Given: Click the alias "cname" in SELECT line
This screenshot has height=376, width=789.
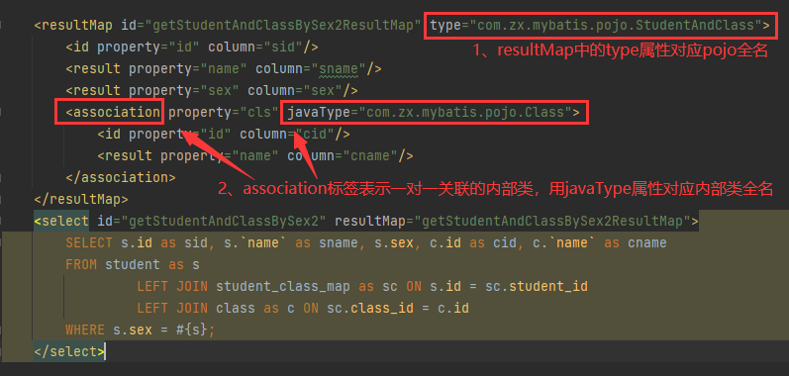Looking at the screenshot, I should 647,242.
